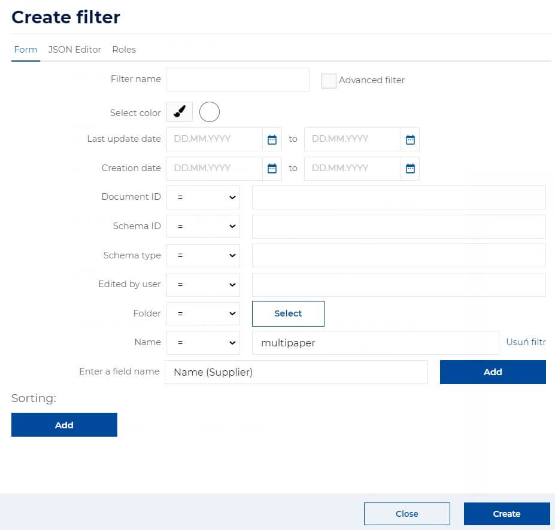
Task: Expand the Folder operator dropdown
Action: pos(203,313)
